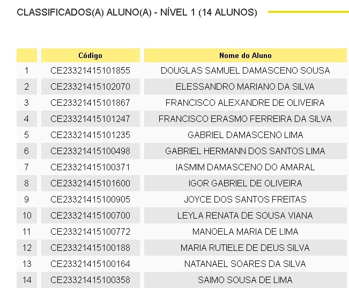Click name MARIA RUTIELE DE DEUS SILVA

(245, 248)
